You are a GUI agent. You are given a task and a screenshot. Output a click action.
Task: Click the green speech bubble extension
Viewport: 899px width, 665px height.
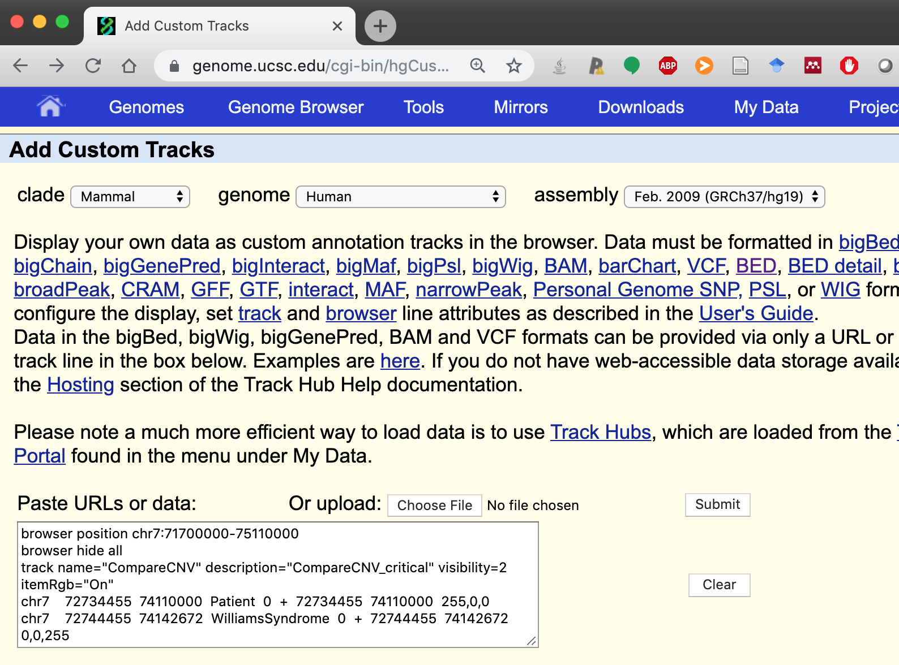point(632,66)
